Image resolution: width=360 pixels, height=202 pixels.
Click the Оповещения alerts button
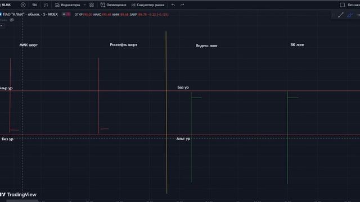[114, 5]
